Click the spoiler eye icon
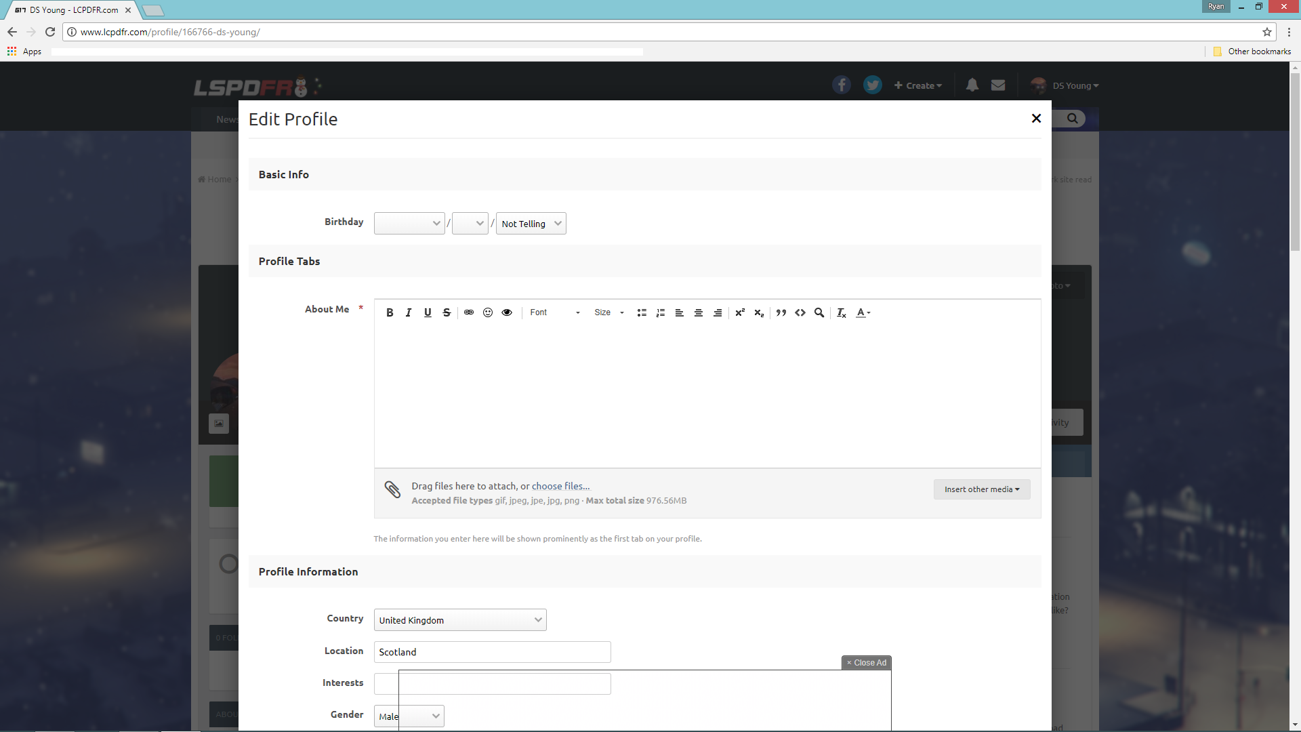This screenshot has height=732, width=1301. click(x=507, y=312)
